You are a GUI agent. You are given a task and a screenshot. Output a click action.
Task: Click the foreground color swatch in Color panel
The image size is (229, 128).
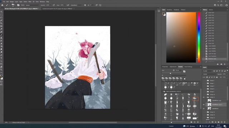[x=163, y=14]
